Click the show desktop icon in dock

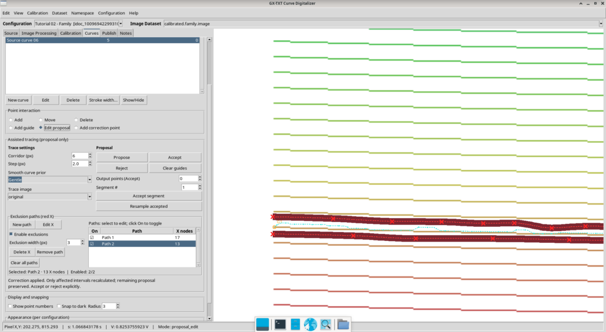tap(262, 324)
